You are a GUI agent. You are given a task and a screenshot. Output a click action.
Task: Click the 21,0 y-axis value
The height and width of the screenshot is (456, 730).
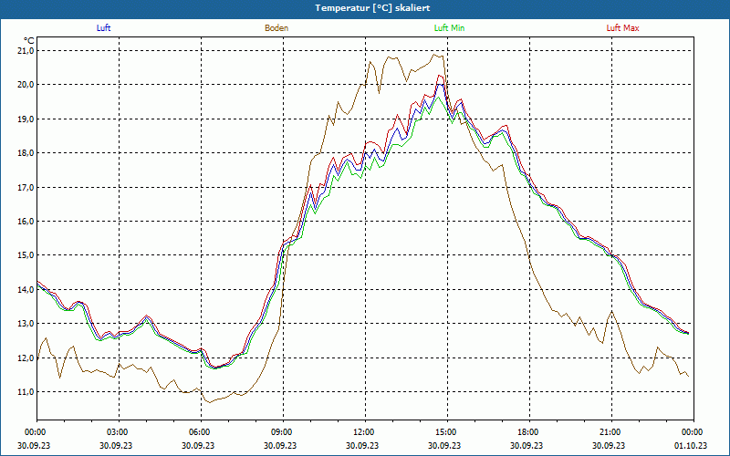[x=27, y=50]
